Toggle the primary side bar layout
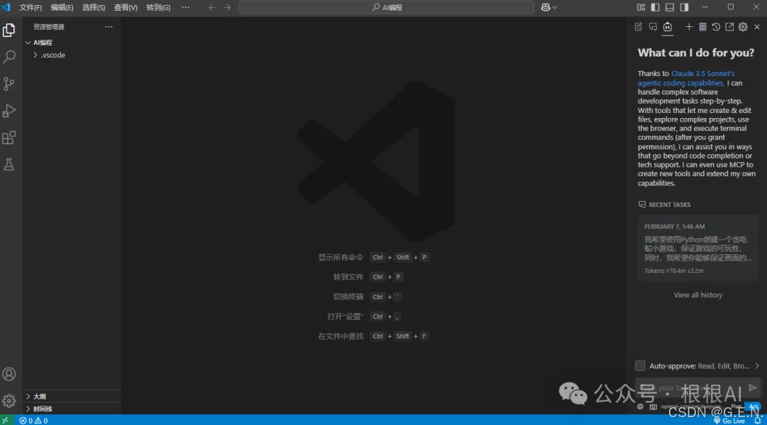 (655, 7)
